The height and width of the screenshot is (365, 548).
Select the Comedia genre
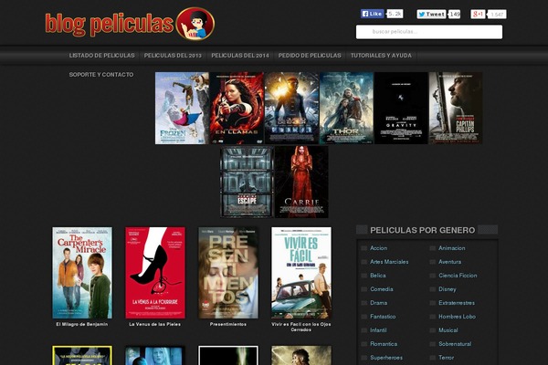coord(382,289)
